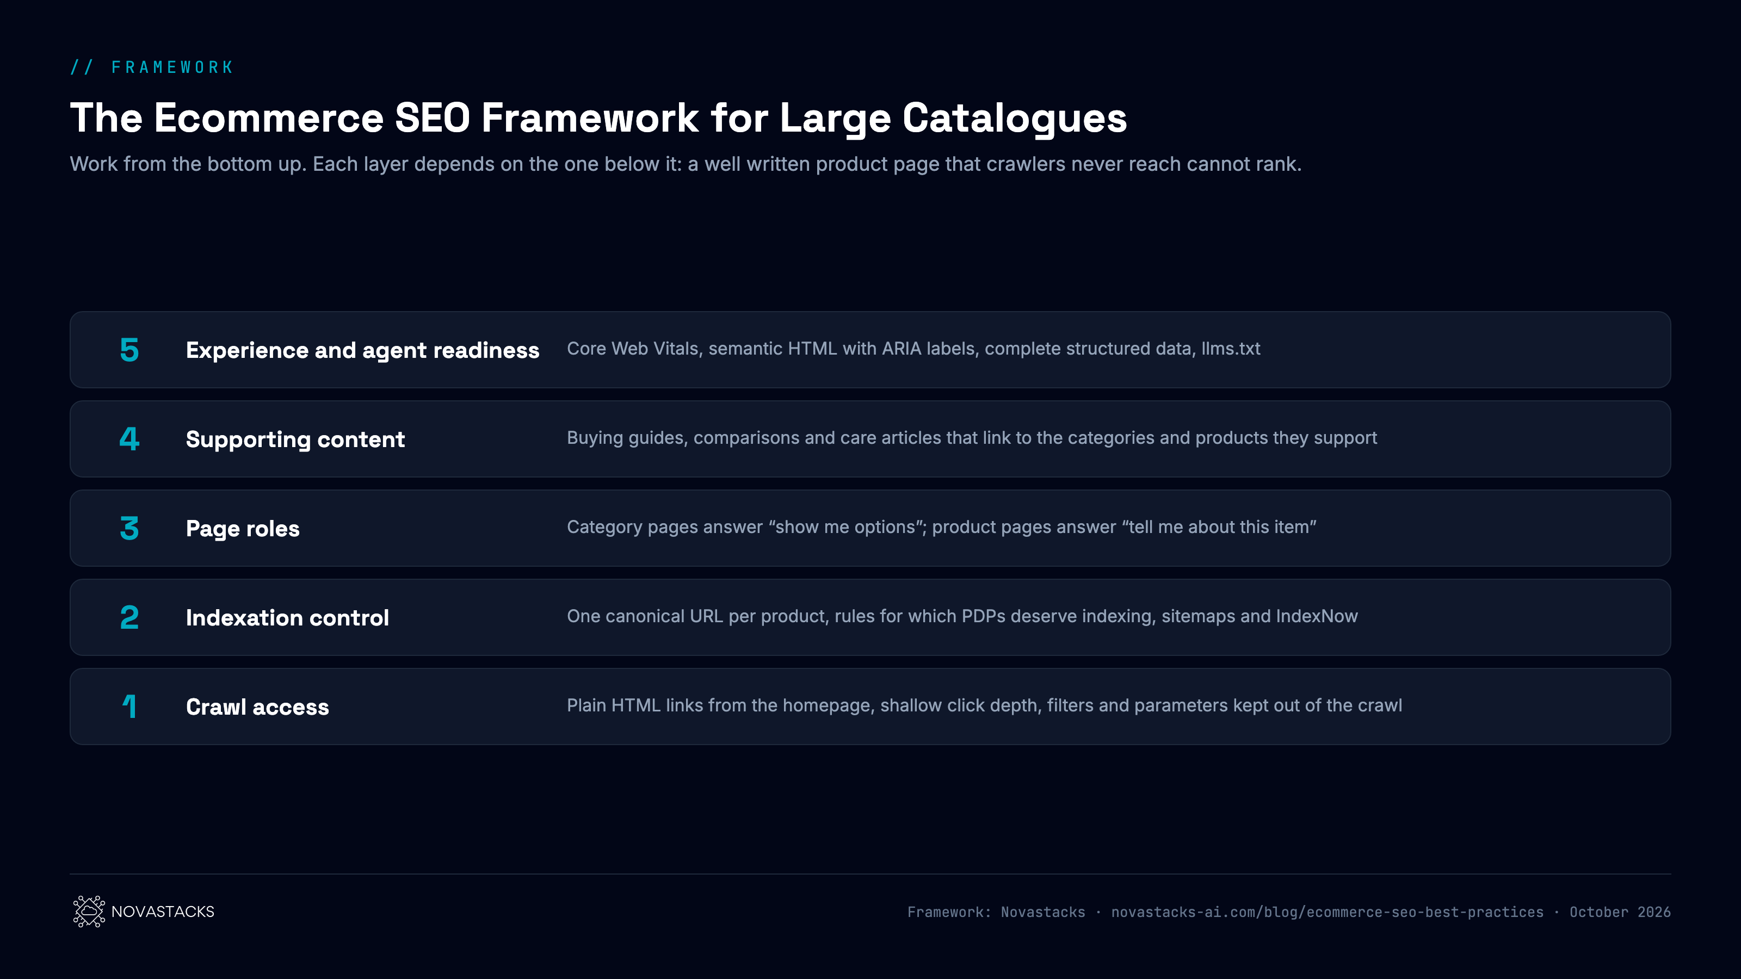Click the subtitle starting 'Work from the bottom up'

point(686,164)
